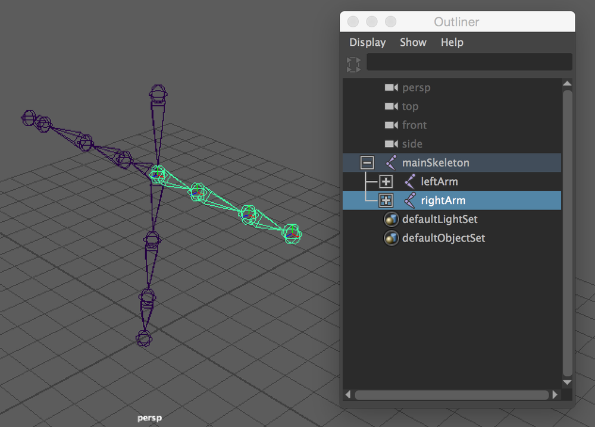The image size is (595, 427).
Task: Click the side camera icon
Action: [391, 144]
